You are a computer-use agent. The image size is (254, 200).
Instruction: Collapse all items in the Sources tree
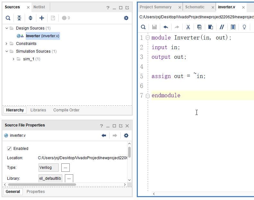coord(19,18)
